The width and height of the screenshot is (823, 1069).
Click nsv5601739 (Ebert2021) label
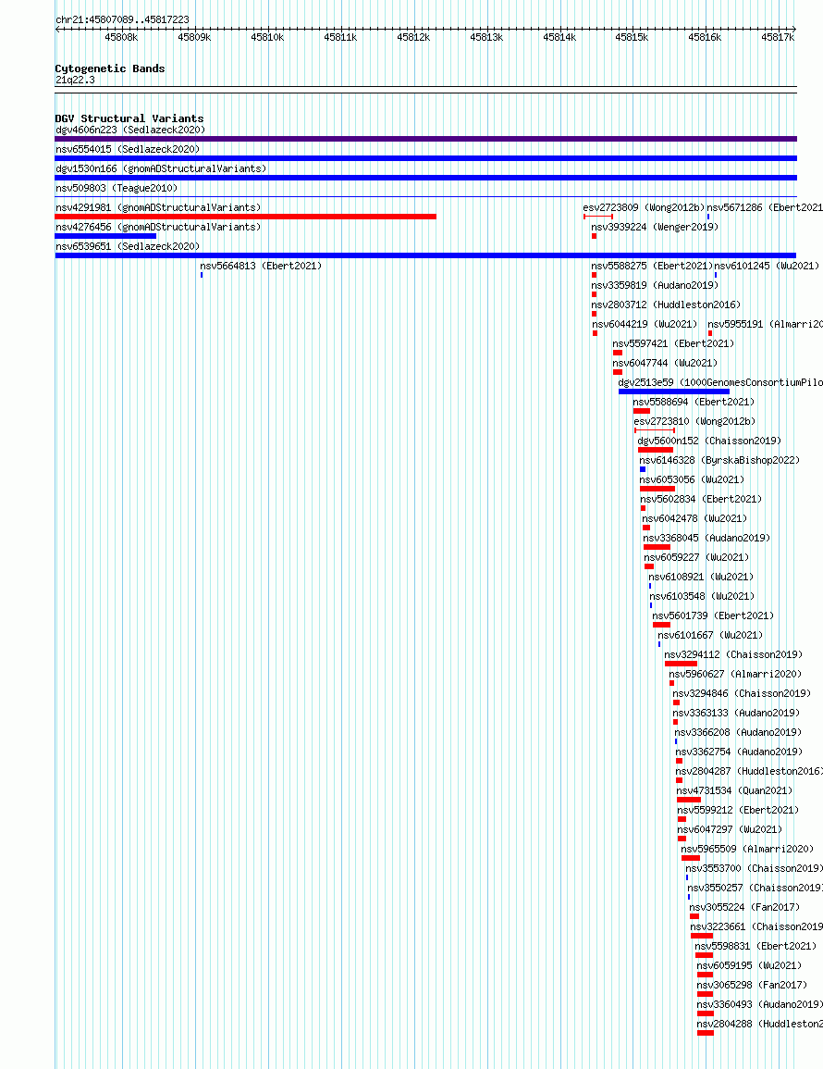point(713,615)
